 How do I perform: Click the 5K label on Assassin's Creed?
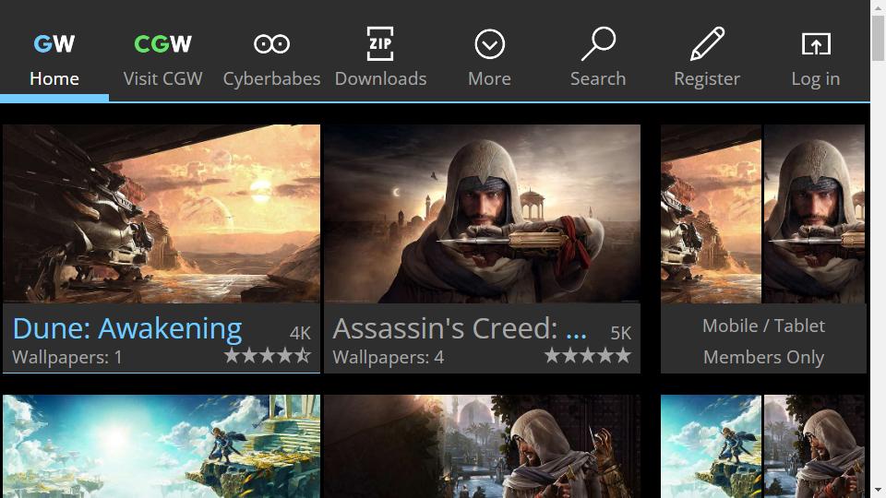(620, 333)
